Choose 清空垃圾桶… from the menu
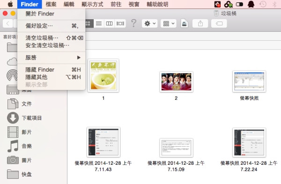The width and height of the screenshot is (281, 184). pos(51,38)
